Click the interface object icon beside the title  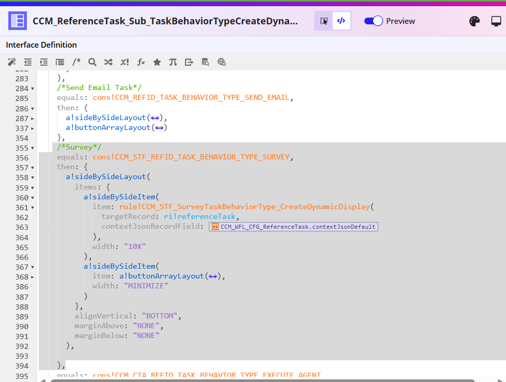pyautogui.click(x=18, y=21)
